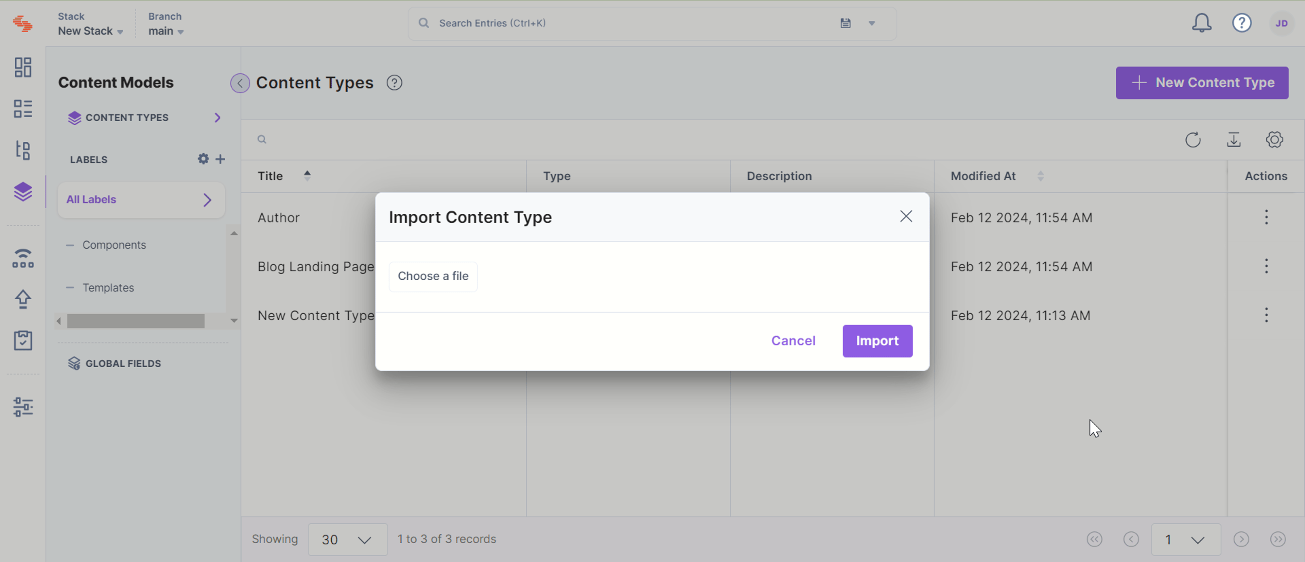Go to the last page
This screenshot has width=1305, height=562.
(1278, 539)
